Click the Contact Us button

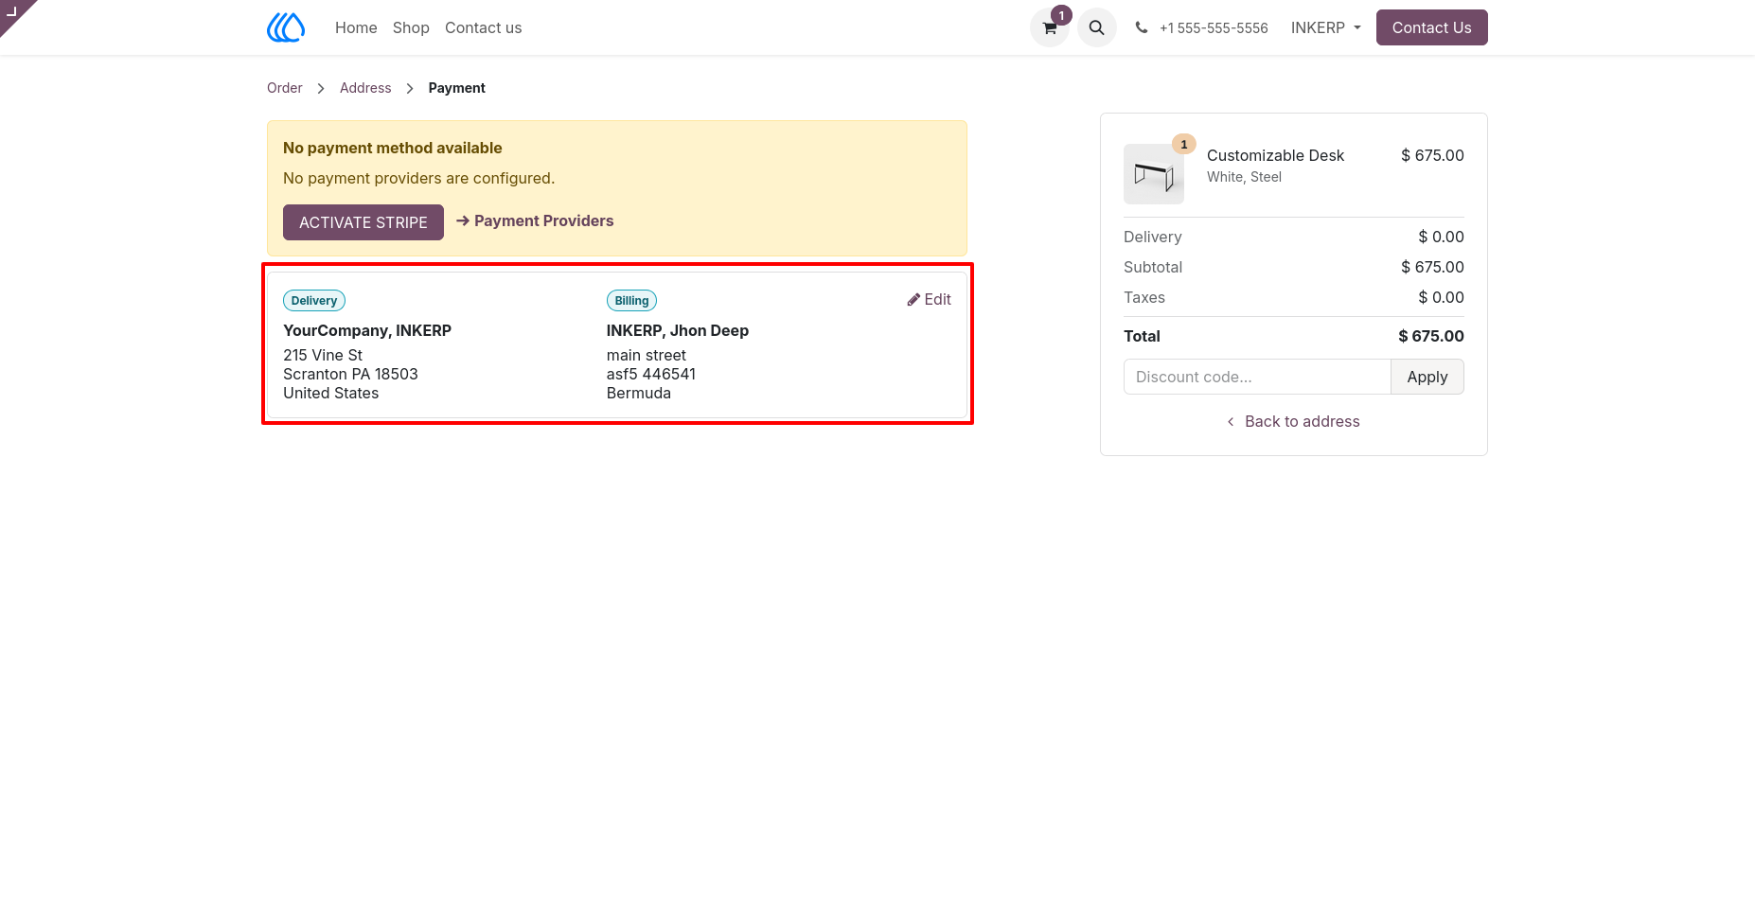click(x=1432, y=27)
